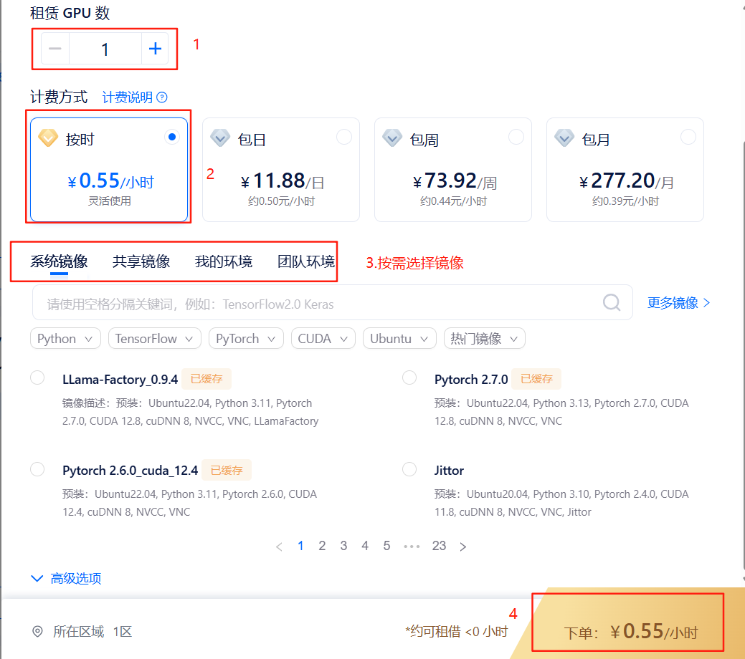Image resolution: width=745 pixels, height=659 pixels.
Task: Click the question mark icon beside 计费说明
Action: click(x=162, y=97)
